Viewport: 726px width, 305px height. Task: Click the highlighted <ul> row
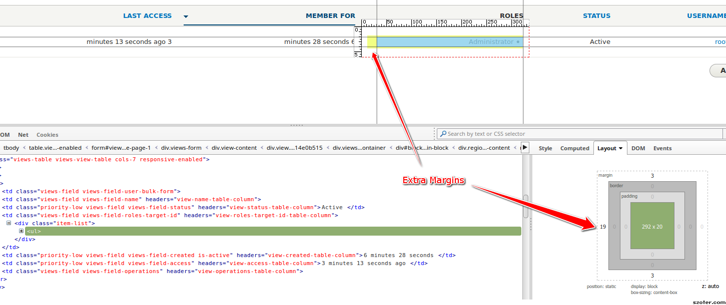[273, 231]
